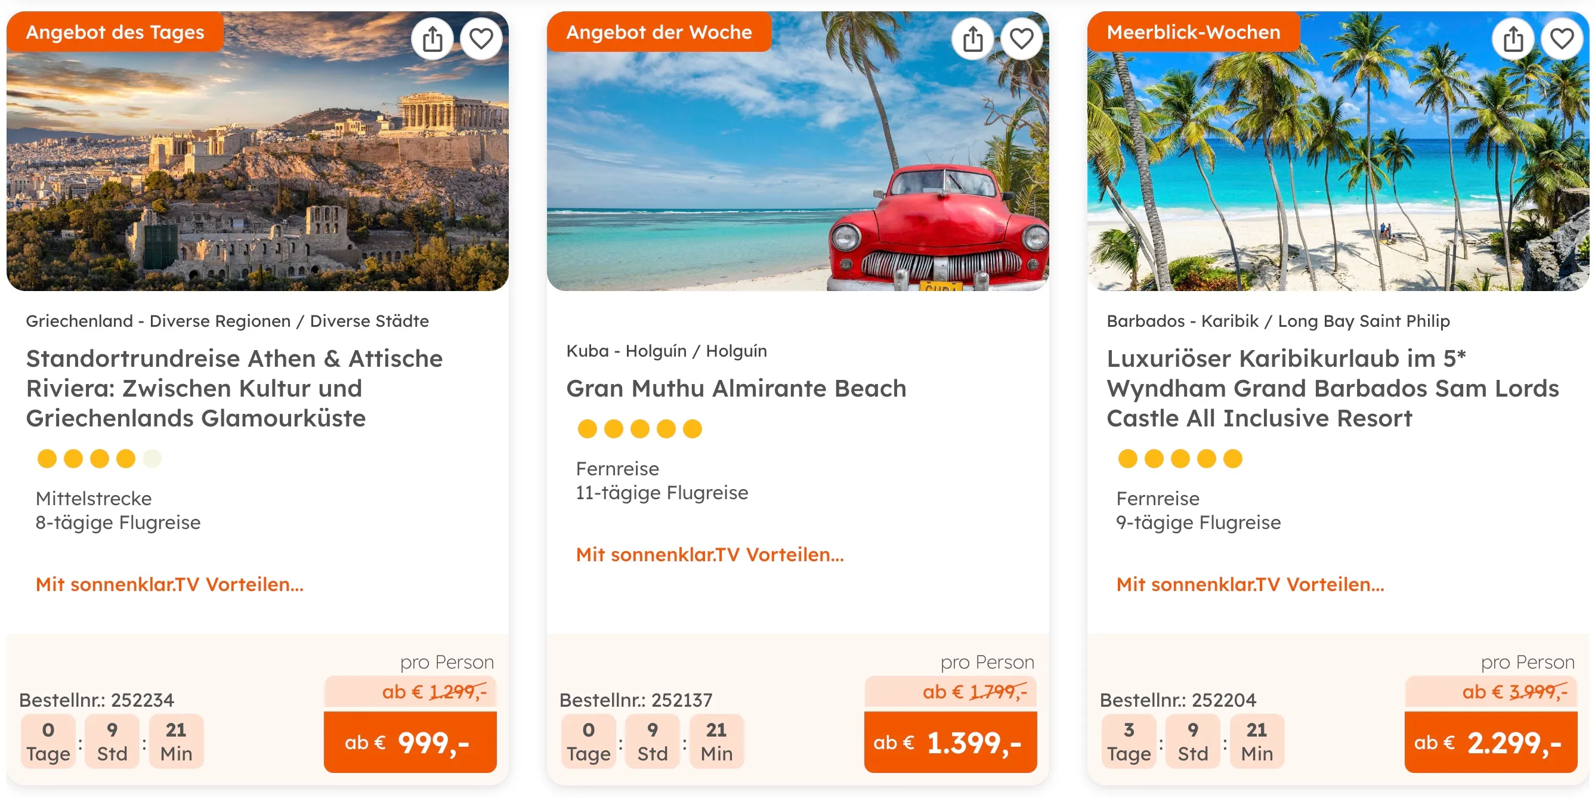The image size is (1595, 798).
Task: Favorite the Athen & Attische Riviera trip
Action: pos(481,39)
